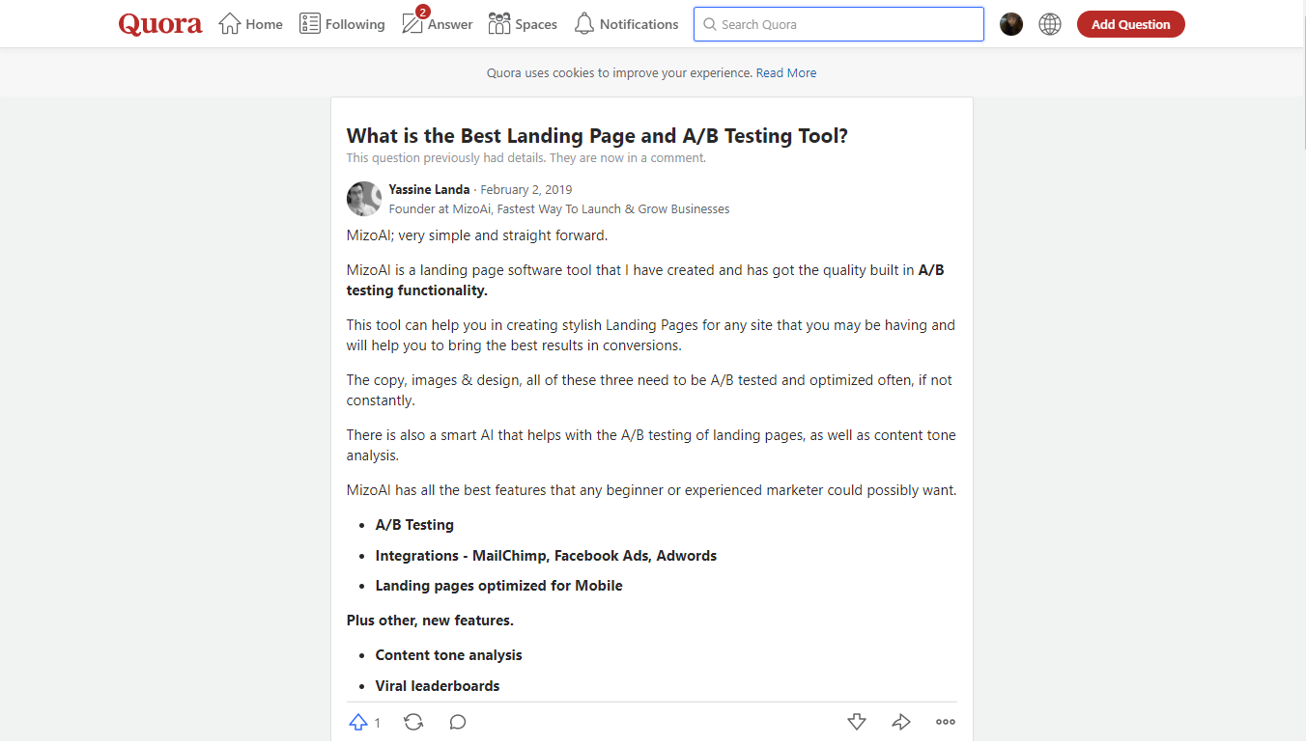This screenshot has width=1306, height=745.
Task: Go to Home in navigation bar
Action: (x=250, y=24)
